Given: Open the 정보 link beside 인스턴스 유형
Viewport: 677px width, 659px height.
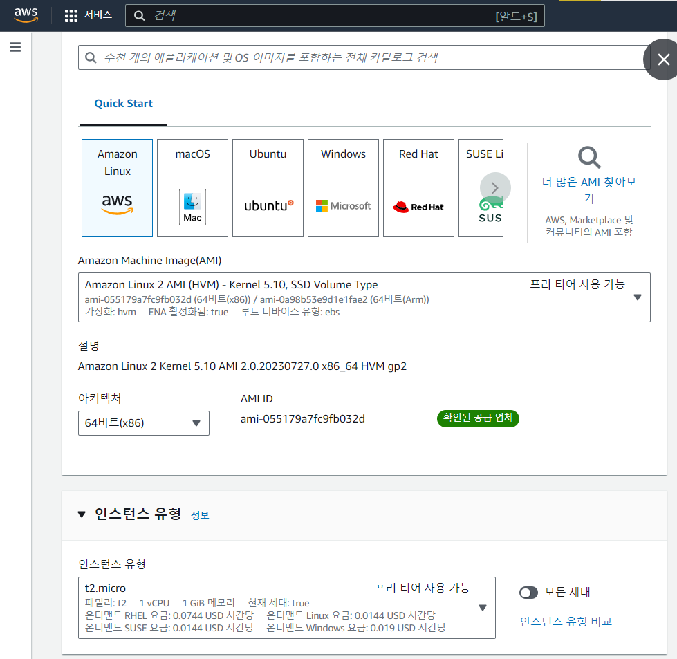Looking at the screenshot, I should coord(200,515).
